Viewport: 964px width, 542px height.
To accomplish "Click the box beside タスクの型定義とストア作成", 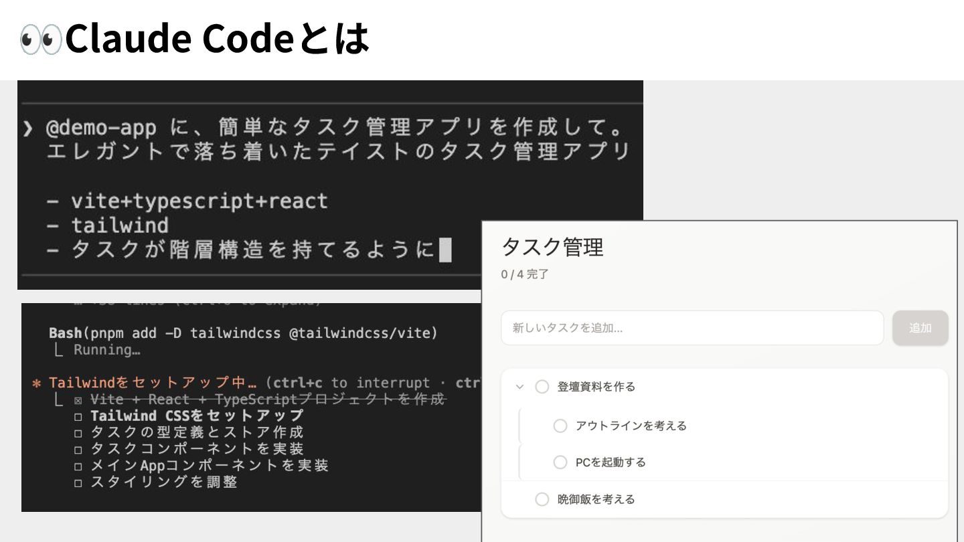I will [x=78, y=432].
